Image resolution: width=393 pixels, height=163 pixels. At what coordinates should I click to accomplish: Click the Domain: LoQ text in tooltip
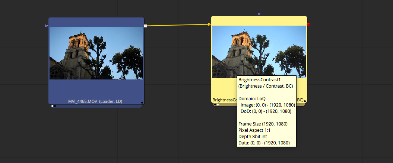click(252, 99)
